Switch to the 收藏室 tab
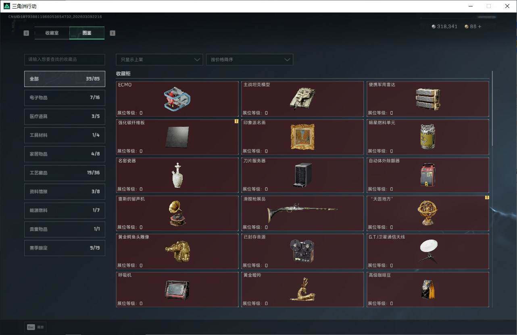The image size is (517, 335). (x=52, y=33)
